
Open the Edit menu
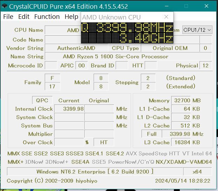click(x=24, y=17)
